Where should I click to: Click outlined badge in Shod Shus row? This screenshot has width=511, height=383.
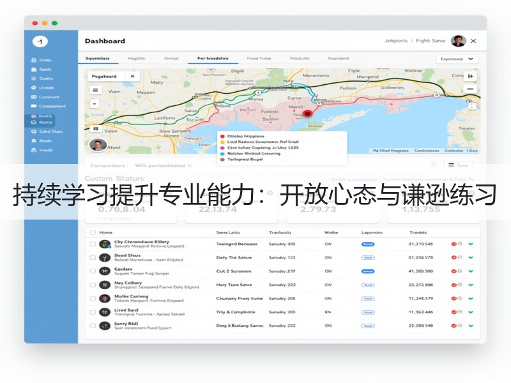[368, 258]
